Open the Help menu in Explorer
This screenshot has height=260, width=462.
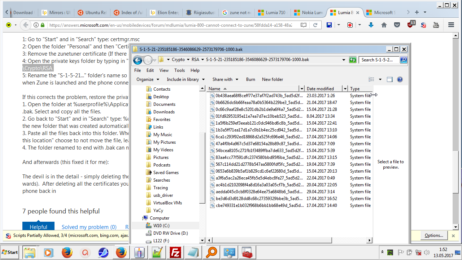(x=195, y=70)
